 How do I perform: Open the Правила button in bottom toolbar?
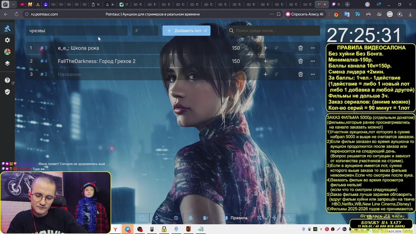[x=236, y=218]
